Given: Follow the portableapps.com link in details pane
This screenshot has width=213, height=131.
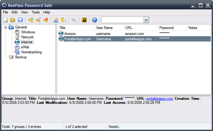Looking at the screenshot, I should click(x=159, y=98).
